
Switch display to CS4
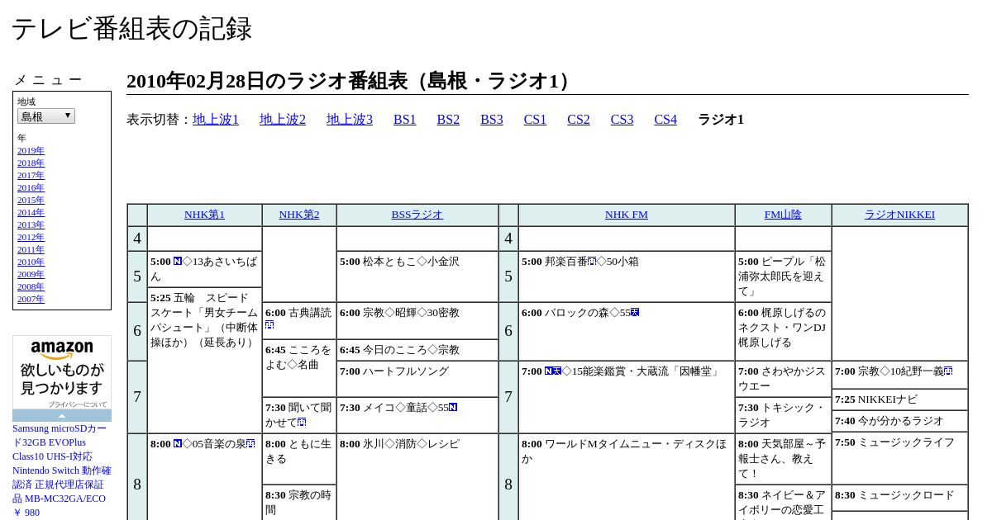coord(665,120)
